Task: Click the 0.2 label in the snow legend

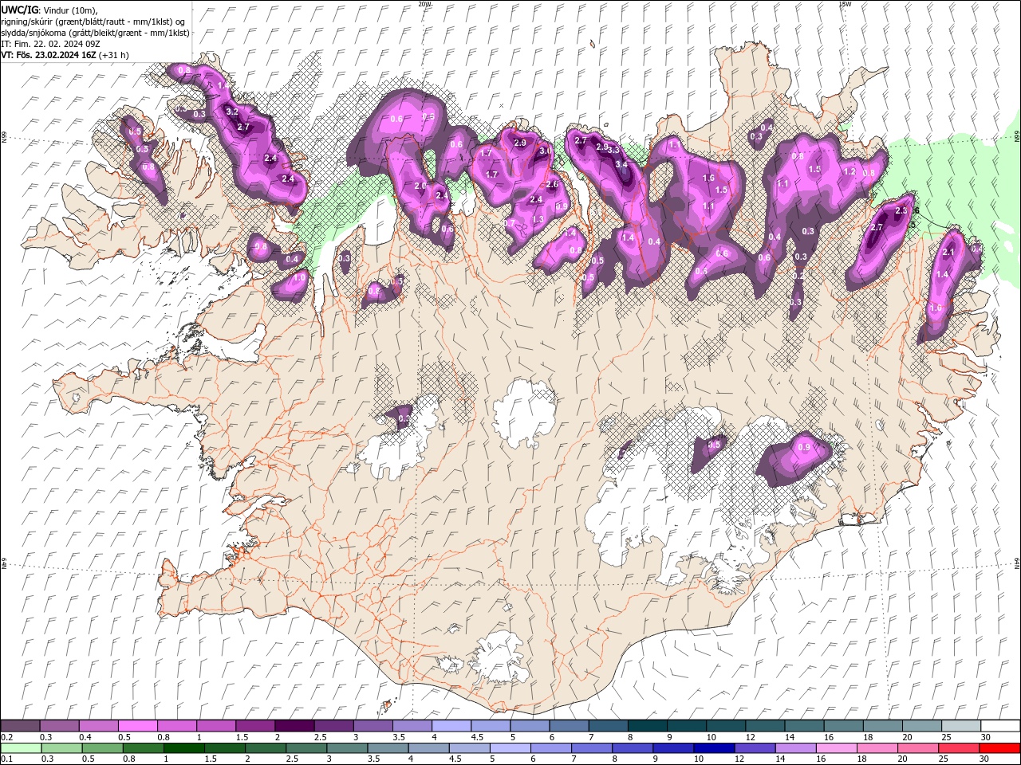Action: [x=6, y=737]
